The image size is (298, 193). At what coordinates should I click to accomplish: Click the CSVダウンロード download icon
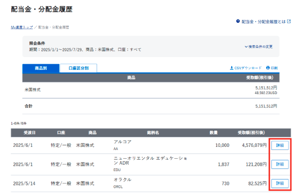tap(232, 68)
